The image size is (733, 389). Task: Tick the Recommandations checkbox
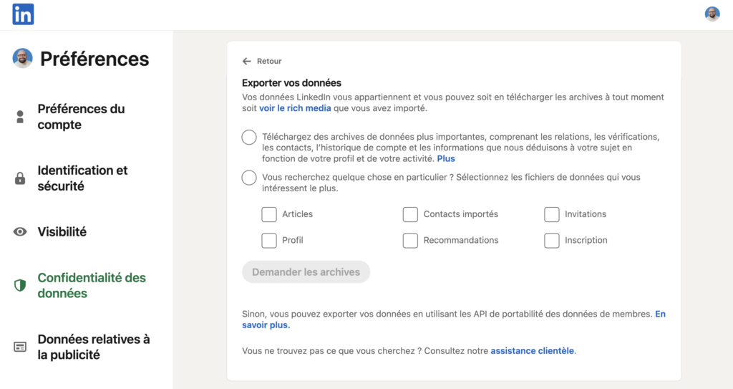[x=410, y=241]
